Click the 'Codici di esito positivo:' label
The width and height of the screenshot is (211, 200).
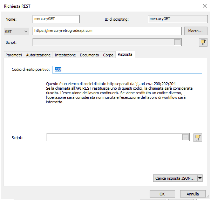[31, 69]
